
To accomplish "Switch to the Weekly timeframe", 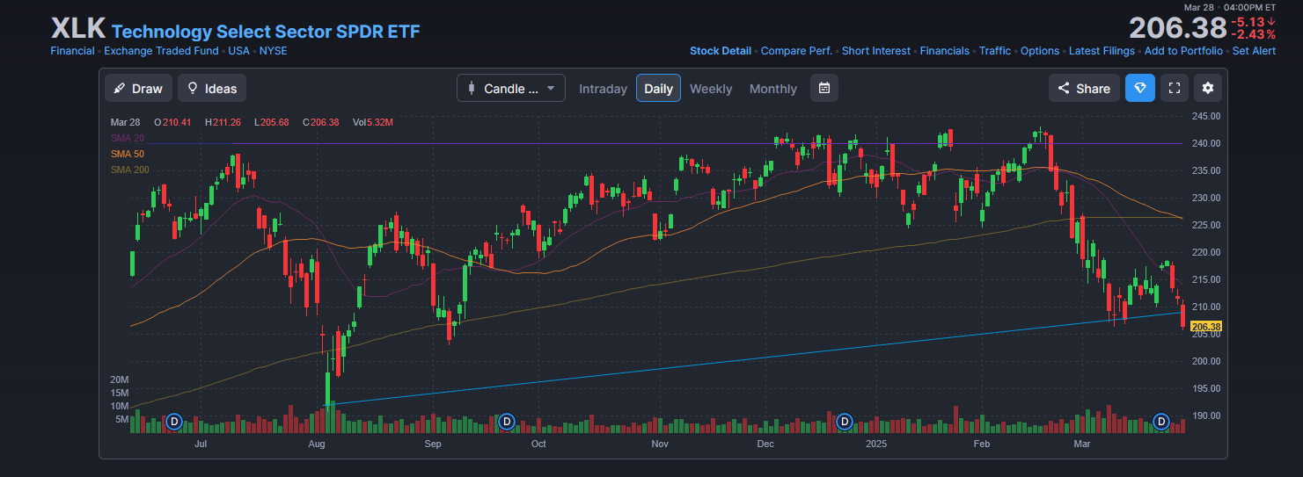I will click(711, 89).
